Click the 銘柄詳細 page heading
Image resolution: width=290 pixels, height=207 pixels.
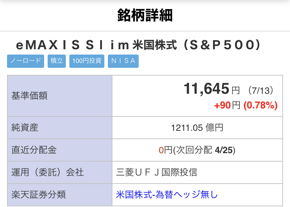point(145,15)
